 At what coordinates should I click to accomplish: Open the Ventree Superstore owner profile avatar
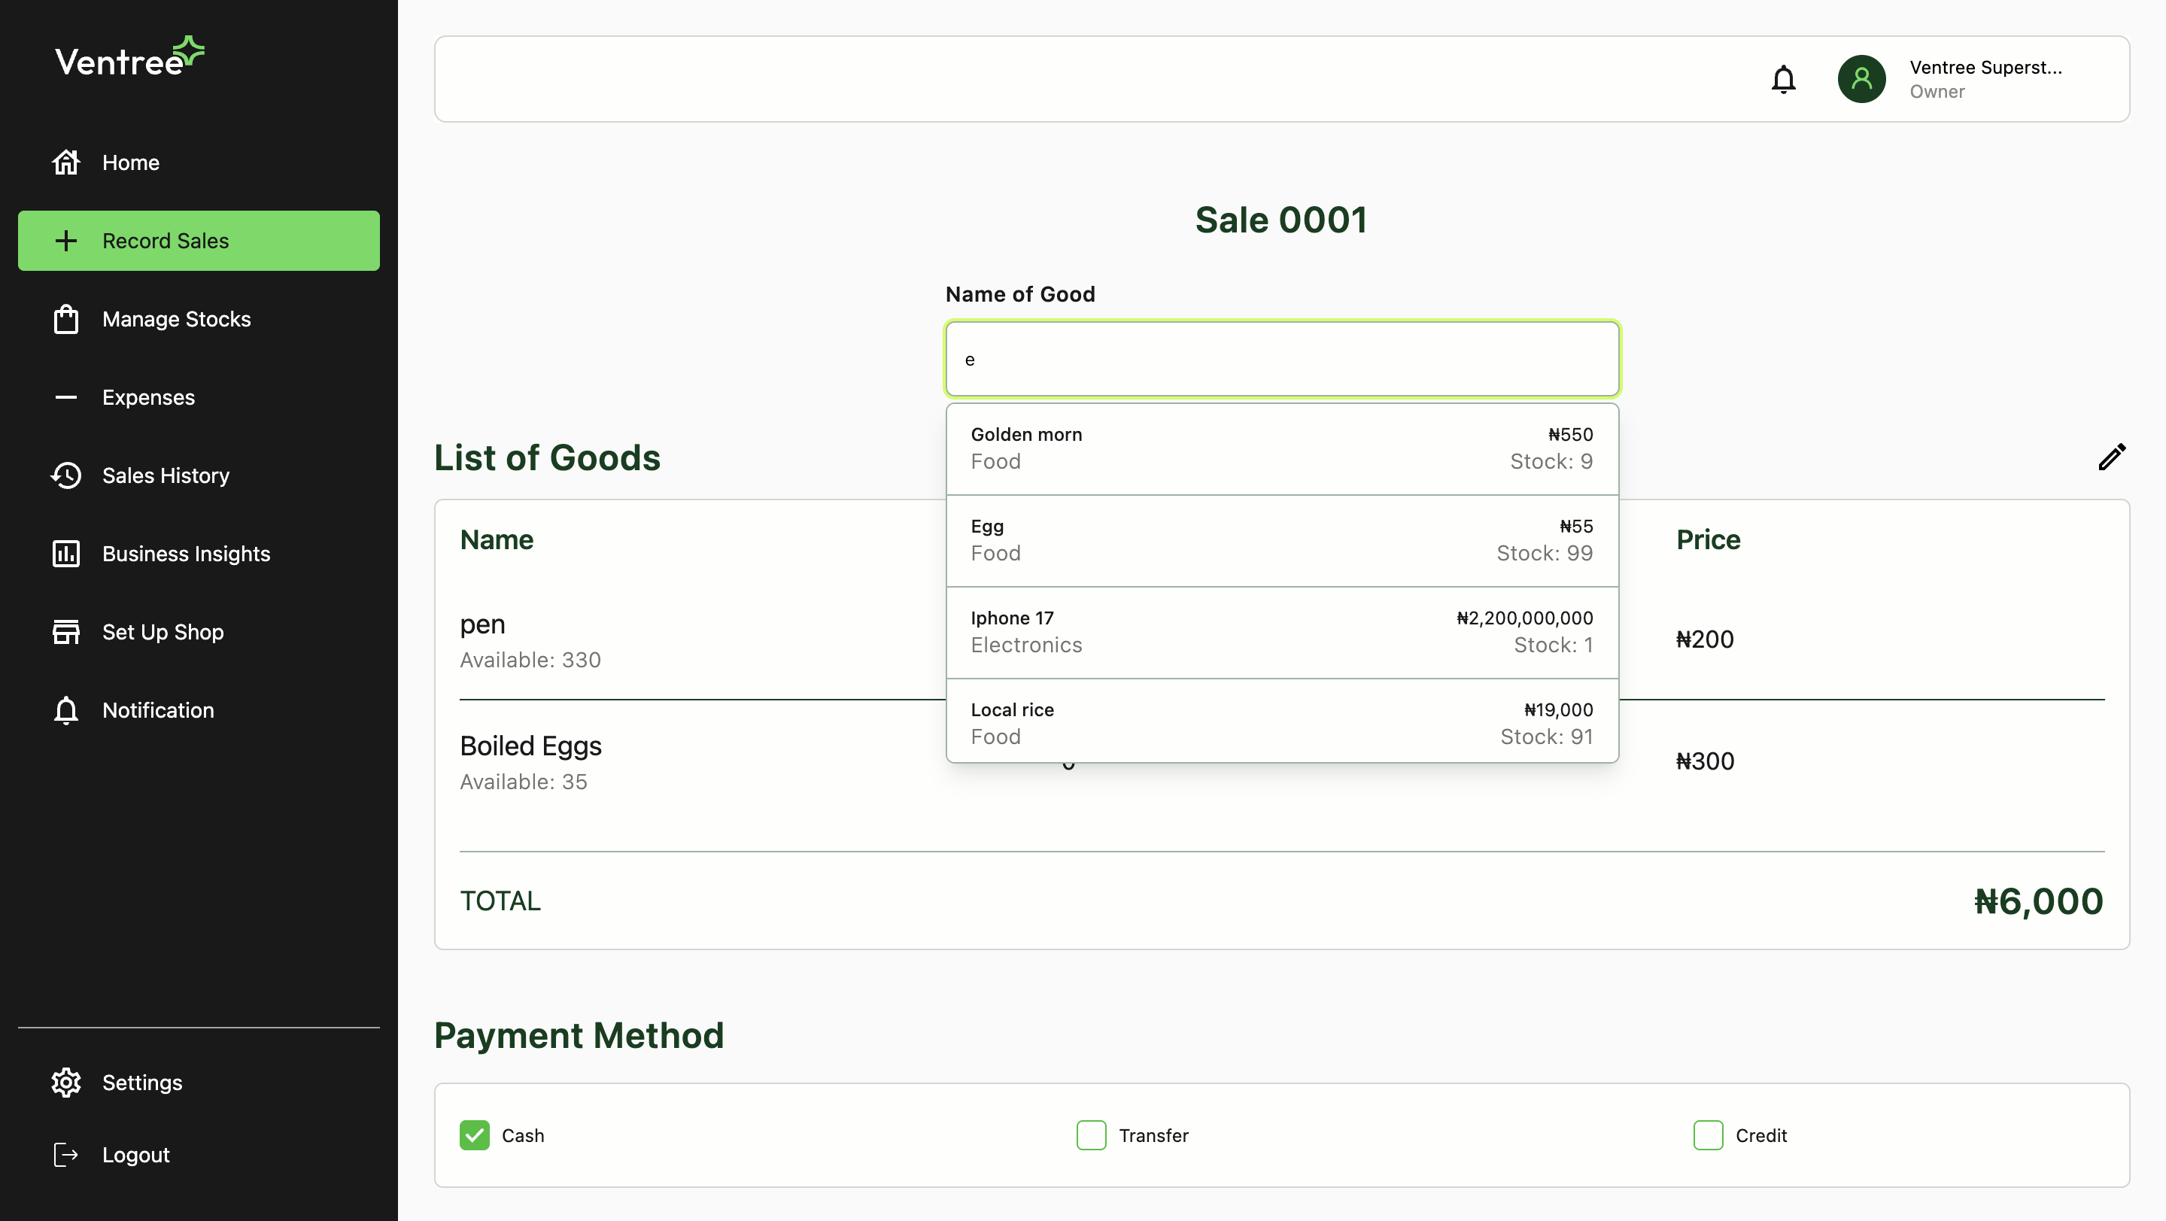click(1861, 78)
